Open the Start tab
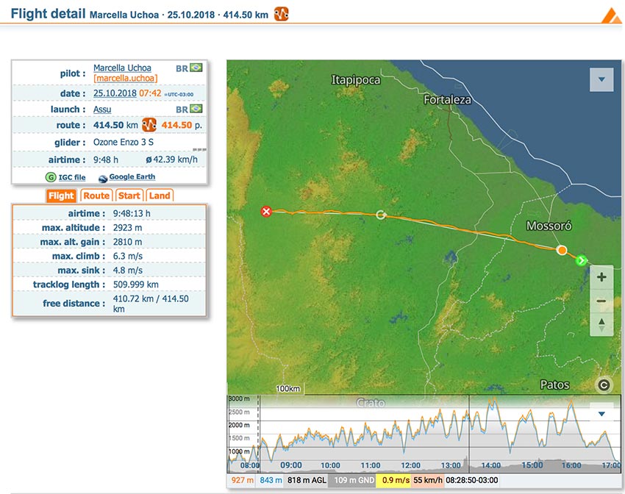This screenshot has width=625, height=494. pos(129,196)
